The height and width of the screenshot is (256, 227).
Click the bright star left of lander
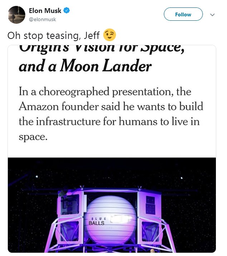37,176
